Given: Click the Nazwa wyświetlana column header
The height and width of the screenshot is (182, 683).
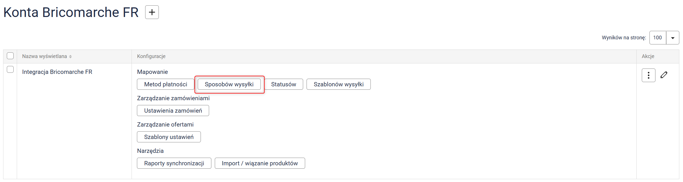Looking at the screenshot, I should tap(45, 56).
